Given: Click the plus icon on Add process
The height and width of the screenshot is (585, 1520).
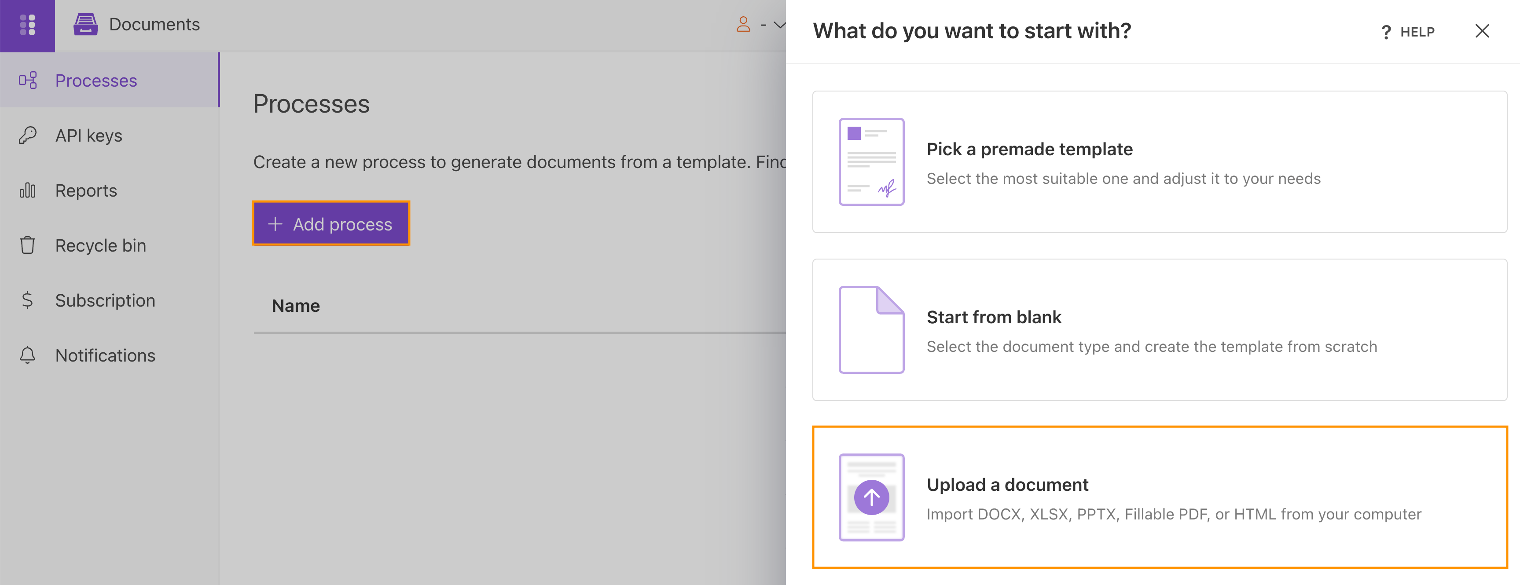Looking at the screenshot, I should [x=275, y=224].
